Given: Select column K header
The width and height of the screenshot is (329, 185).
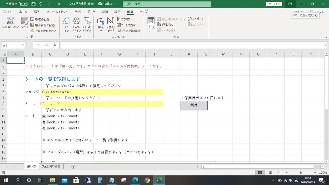Looking at the screenshot, I should [x=189, y=54].
